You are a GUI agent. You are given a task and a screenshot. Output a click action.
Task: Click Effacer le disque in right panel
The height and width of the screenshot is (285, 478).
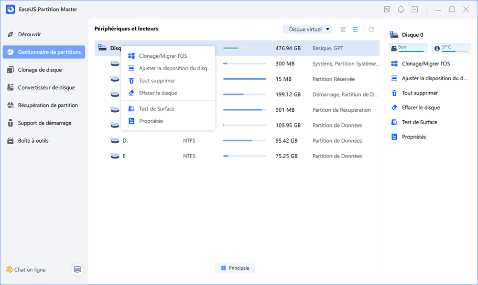pyautogui.click(x=415, y=107)
